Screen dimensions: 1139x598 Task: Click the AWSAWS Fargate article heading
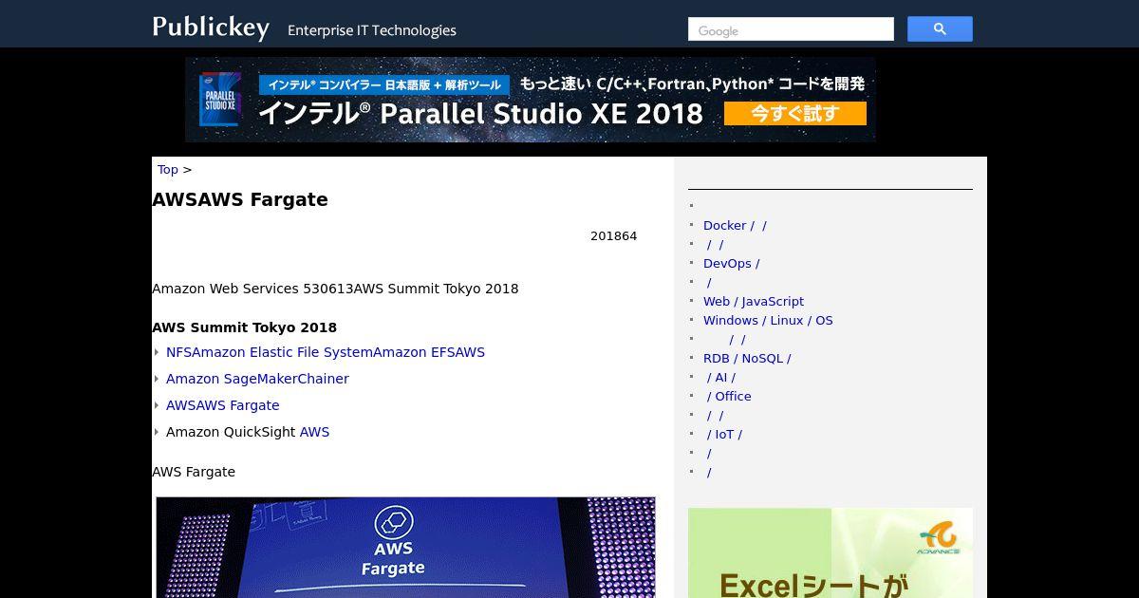[240, 199]
